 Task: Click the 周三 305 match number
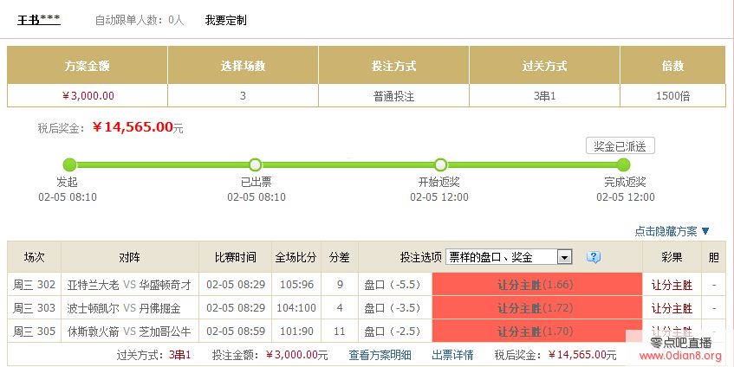coord(34,332)
